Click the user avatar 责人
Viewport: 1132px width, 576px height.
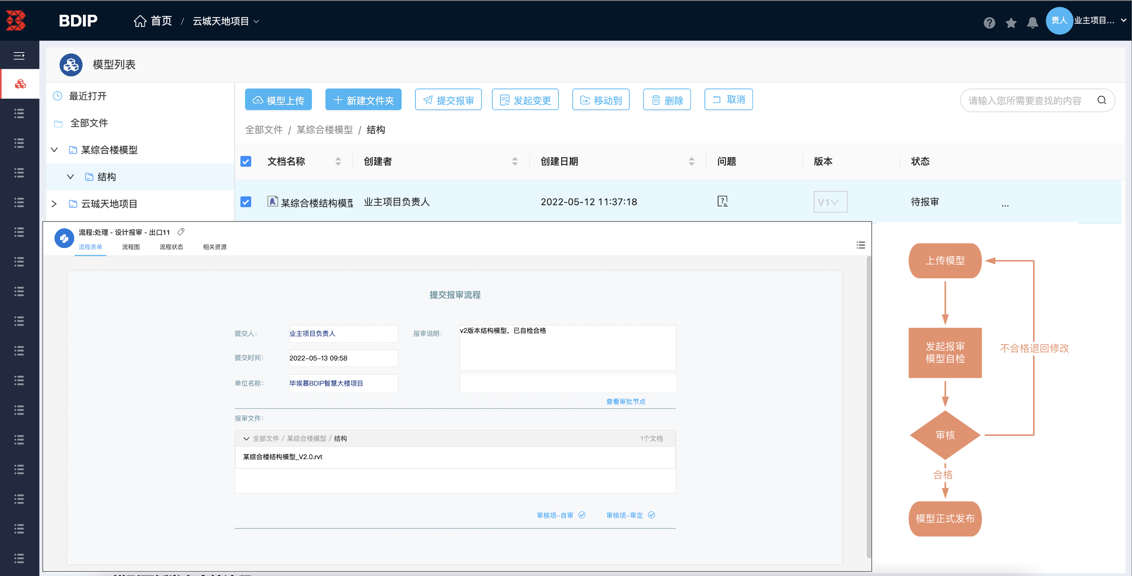[x=1059, y=21]
